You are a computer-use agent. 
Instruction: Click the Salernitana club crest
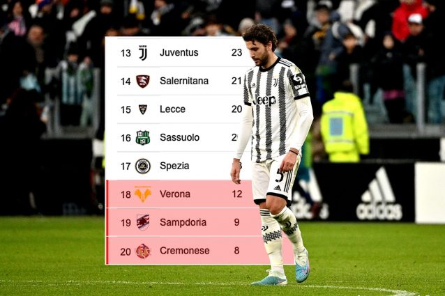point(143,81)
